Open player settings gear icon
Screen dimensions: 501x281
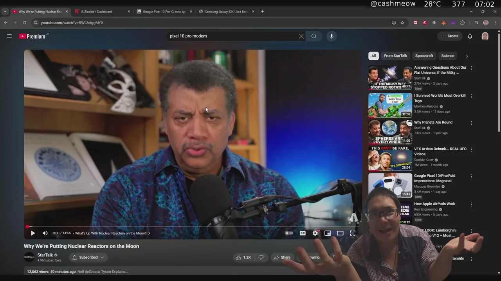tap(315, 233)
